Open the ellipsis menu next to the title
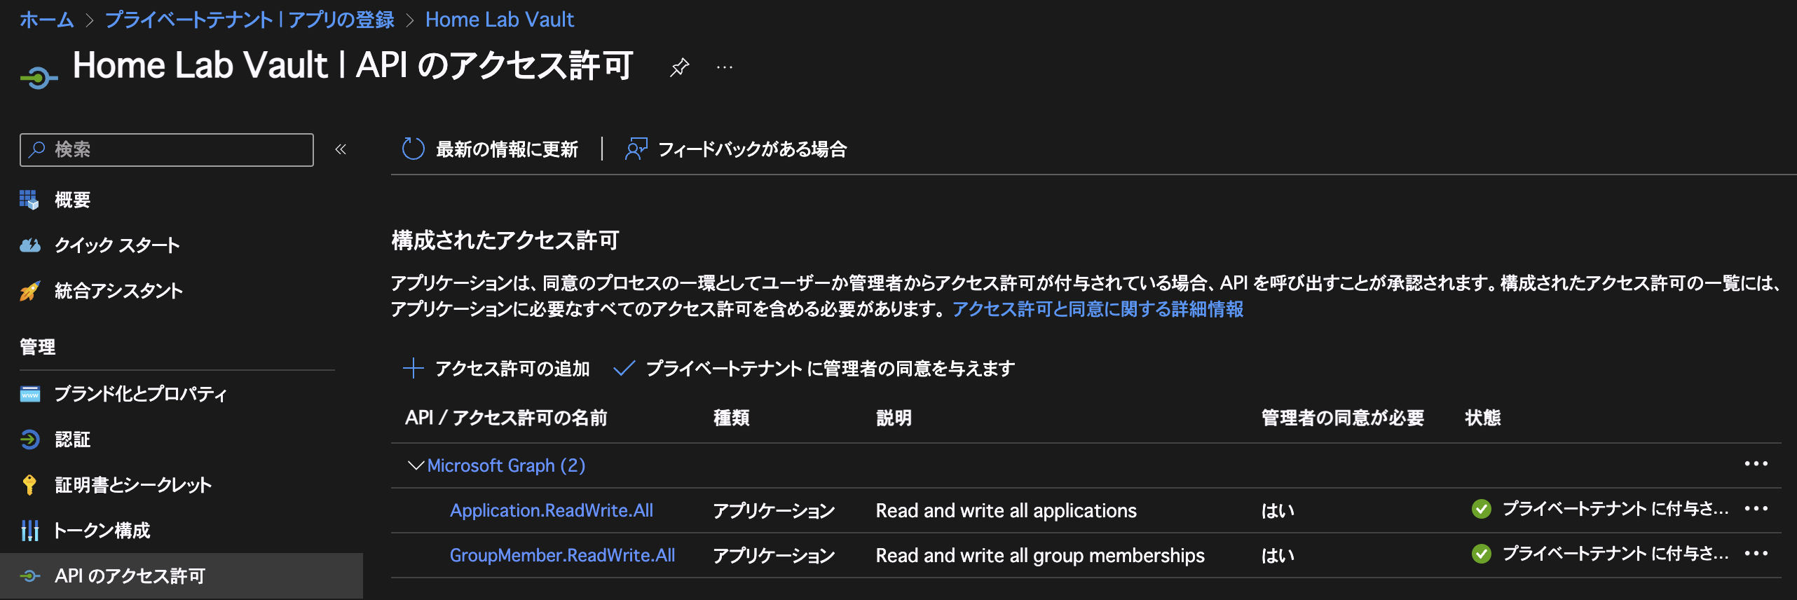1797x600 pixels. click(725, 67)
